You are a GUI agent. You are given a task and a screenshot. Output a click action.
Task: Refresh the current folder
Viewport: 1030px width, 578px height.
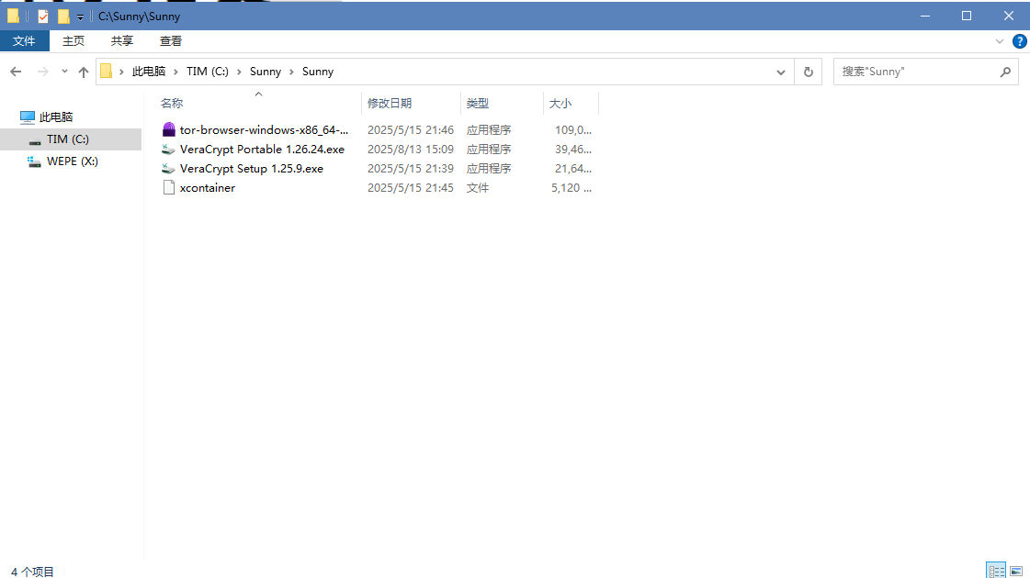809,72
